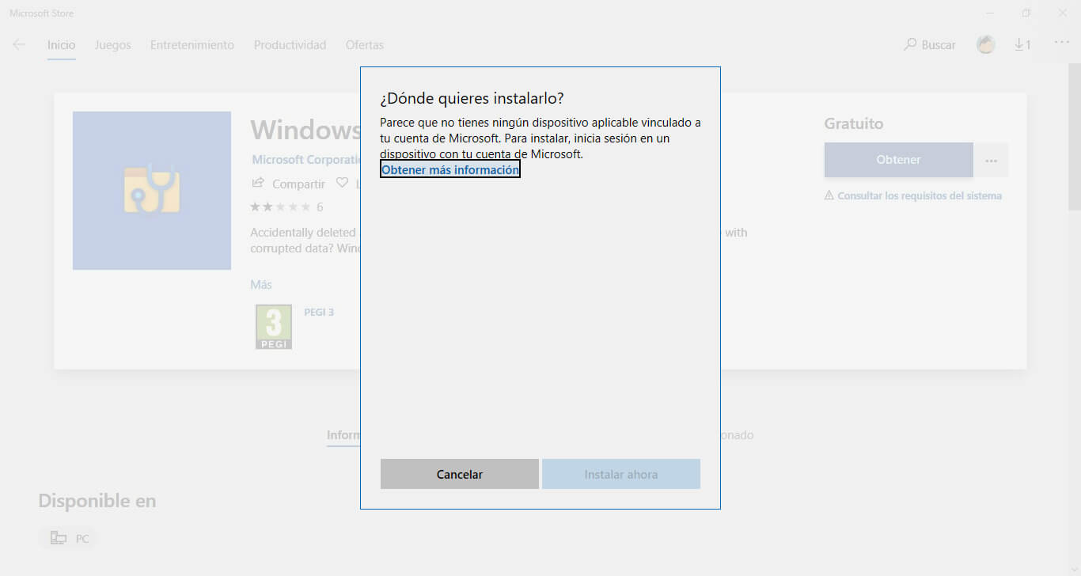
Task: Click the PC device chip
Action: [x=67, y=539]
